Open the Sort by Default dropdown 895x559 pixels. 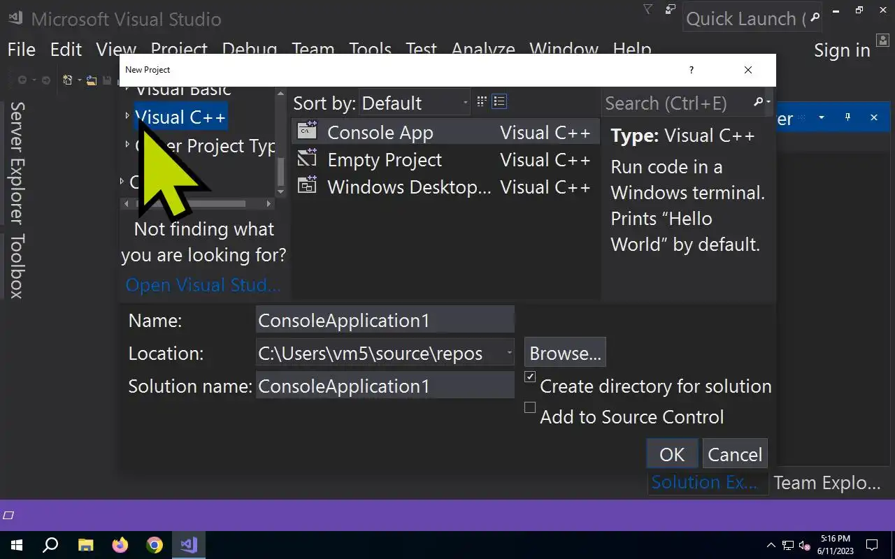pyautogui.click(x=415, y=103)
